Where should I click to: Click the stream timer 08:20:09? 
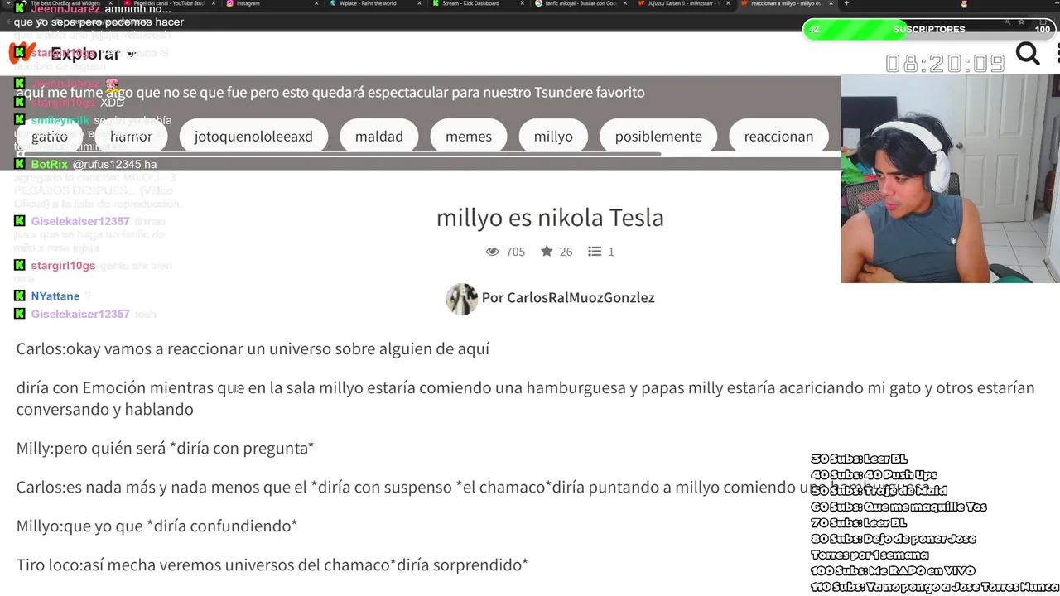click(x=945, y=64)
